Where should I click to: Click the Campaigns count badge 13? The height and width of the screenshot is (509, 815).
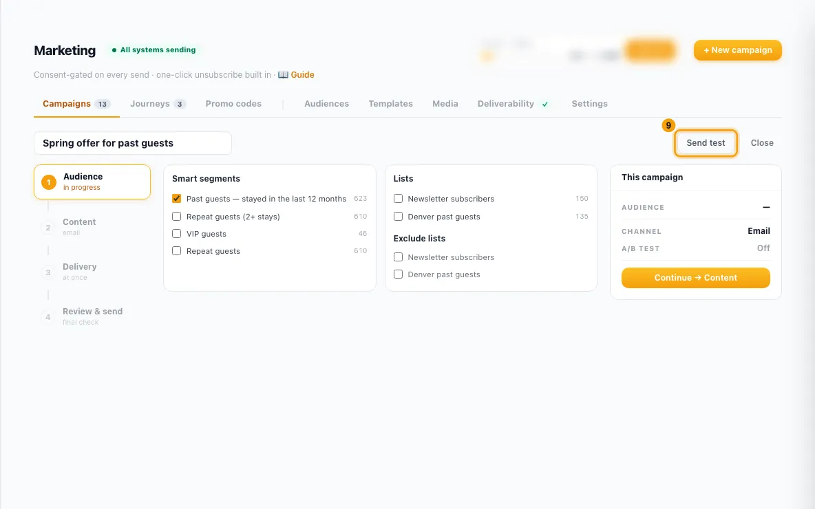tap(103, 104)
